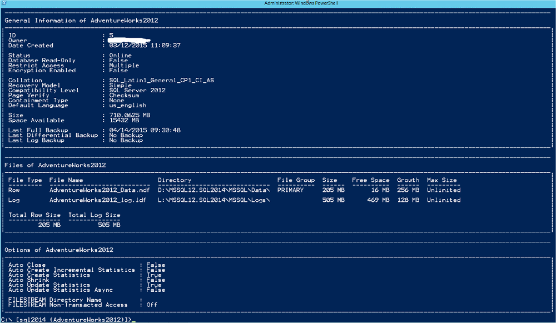Select last full backup '04/14/2015 09:30:48'
This screenshot has height=323, width=556.
click(x=145, y=130)
